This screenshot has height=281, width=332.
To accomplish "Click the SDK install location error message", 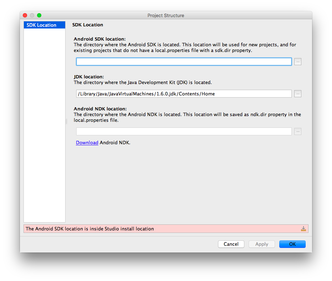I will (x=90, y=229).
